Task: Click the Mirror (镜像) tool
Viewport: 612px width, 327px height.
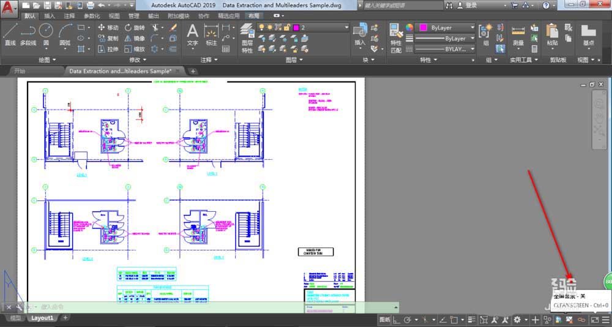Action: (x=135, y=39)
